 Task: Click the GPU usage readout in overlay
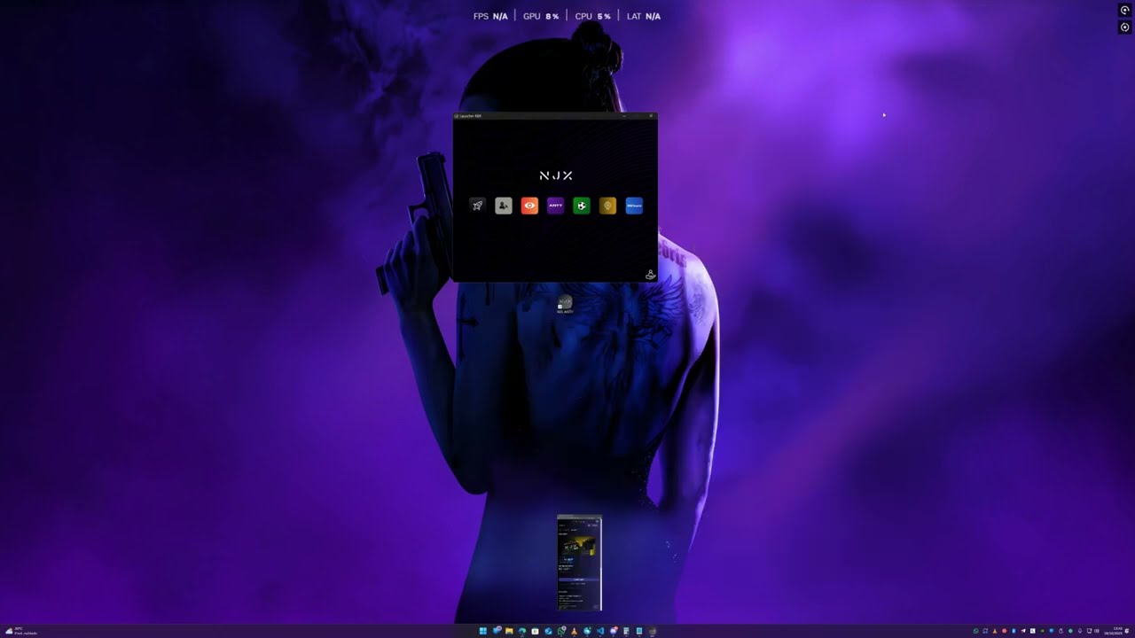[x=541, y=16]
